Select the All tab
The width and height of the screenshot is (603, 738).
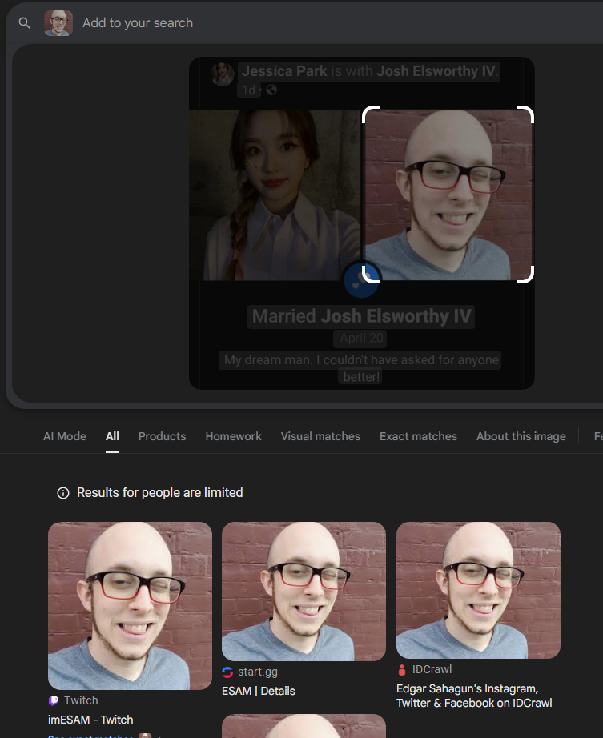112,436
